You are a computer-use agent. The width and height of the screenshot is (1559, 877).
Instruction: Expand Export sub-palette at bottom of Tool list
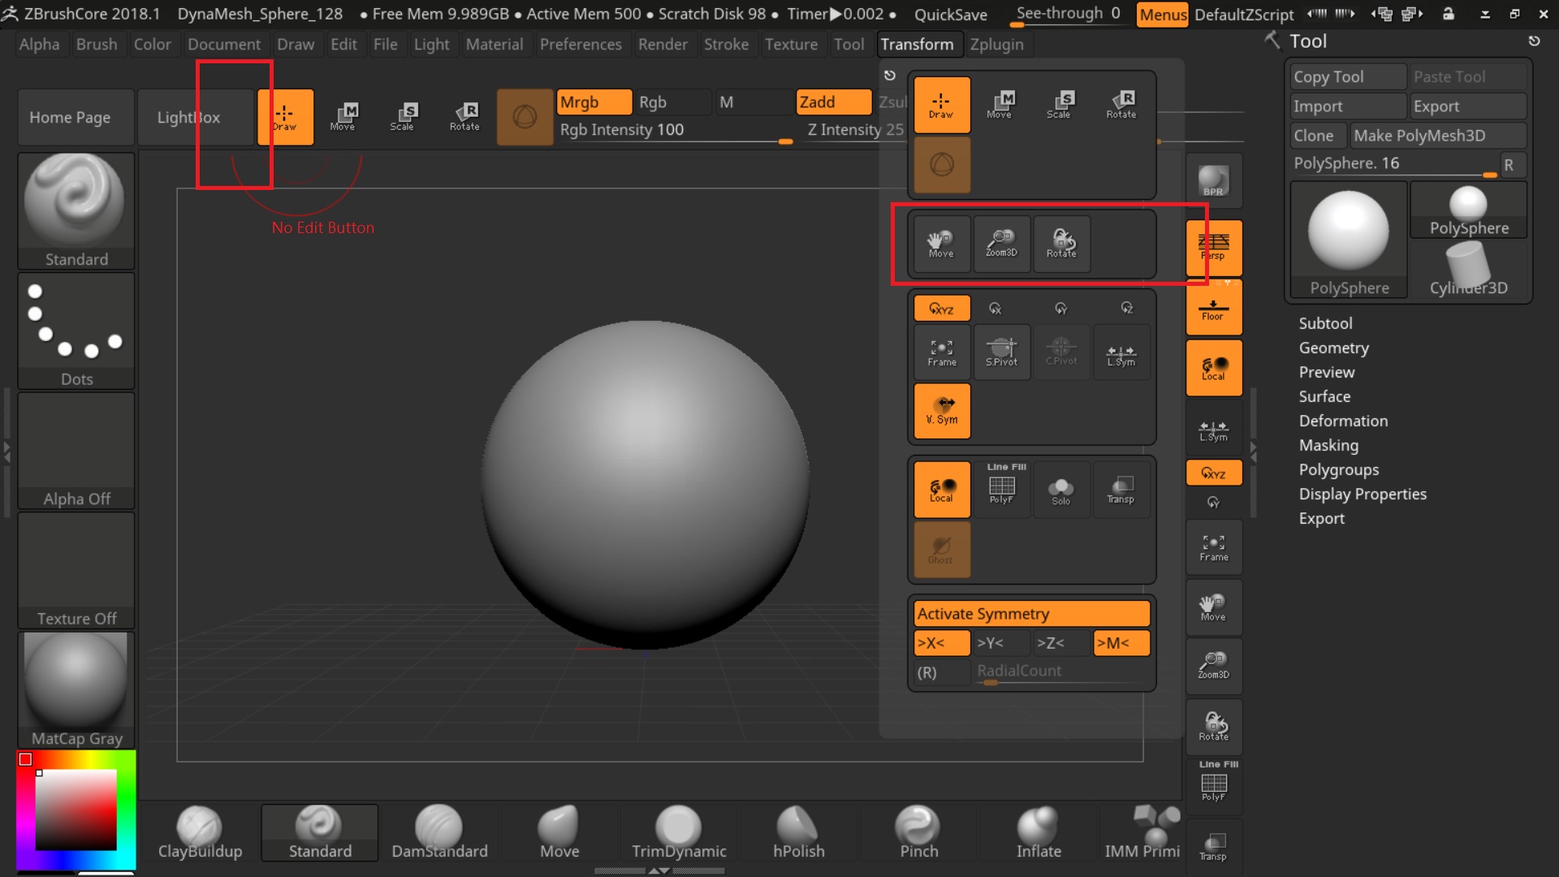(1321, 518)
